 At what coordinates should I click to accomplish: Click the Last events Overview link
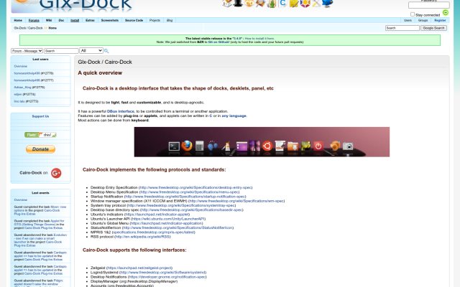tap(21, 199)
